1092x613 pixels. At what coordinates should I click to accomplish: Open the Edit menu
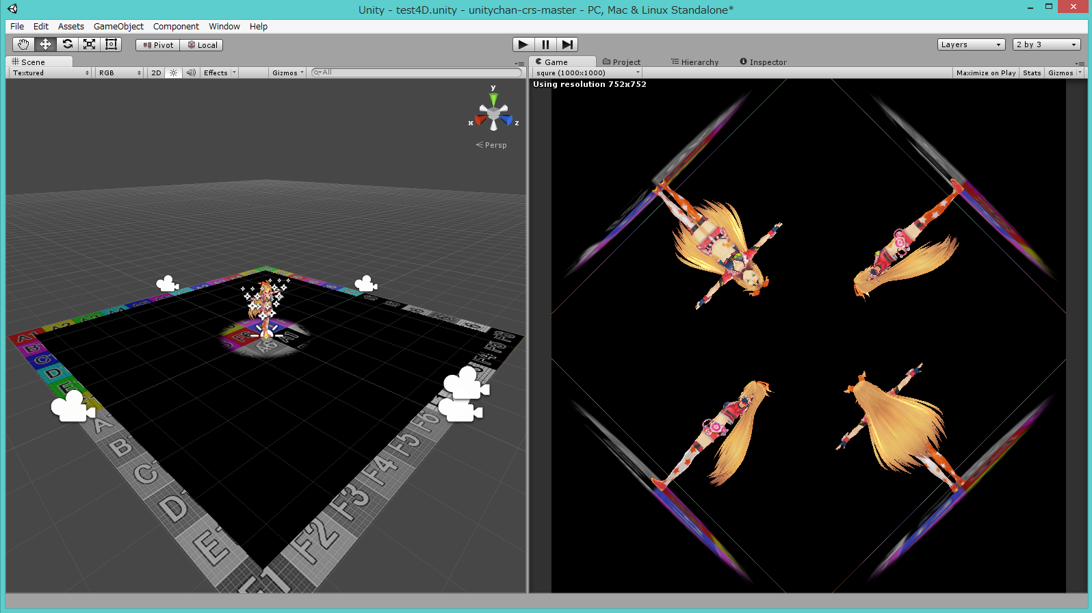(x=41, y=26)
